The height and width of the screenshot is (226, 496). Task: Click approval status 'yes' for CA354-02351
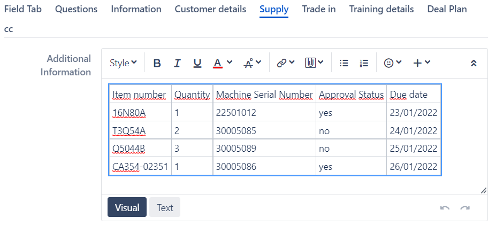(351, 166)
